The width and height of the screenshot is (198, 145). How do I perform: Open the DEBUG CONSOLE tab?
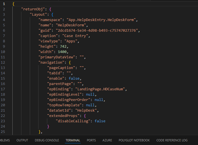(x=47, y=140)
